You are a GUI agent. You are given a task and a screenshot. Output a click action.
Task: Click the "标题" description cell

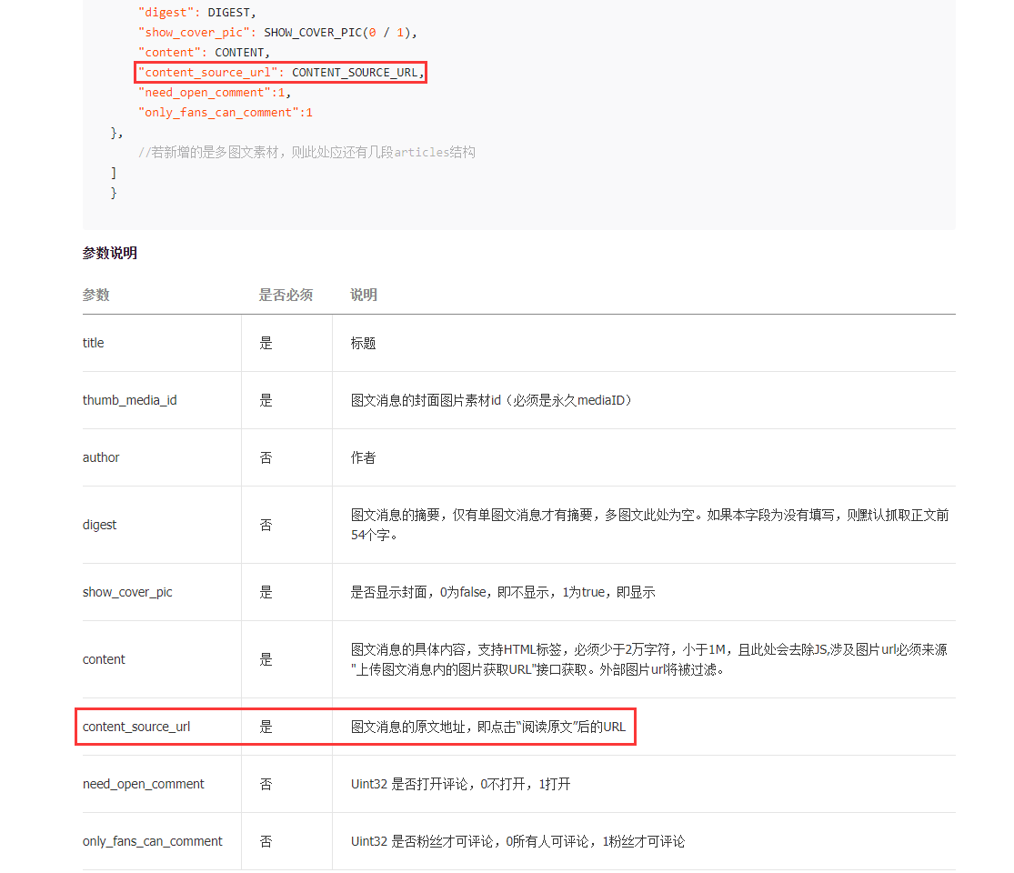pos(364,343)
